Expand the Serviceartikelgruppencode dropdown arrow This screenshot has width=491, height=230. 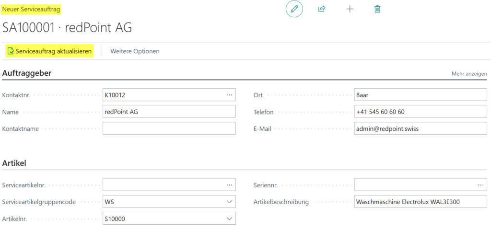click(230, 202)
